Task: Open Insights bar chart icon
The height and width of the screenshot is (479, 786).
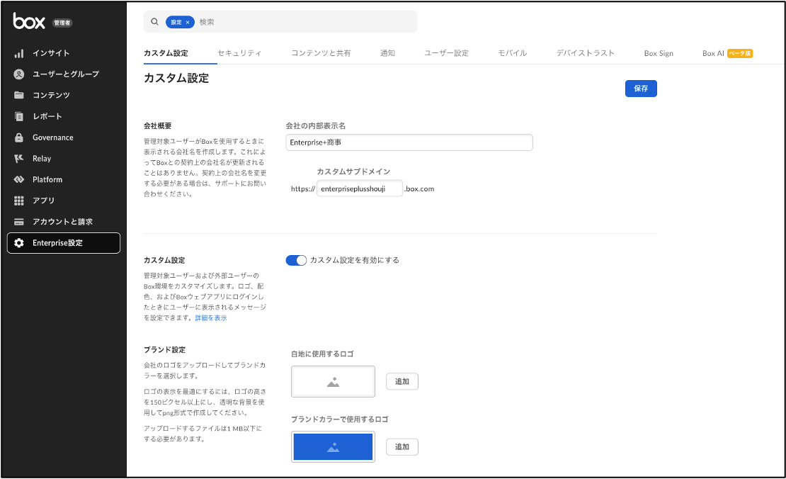Action: [19, 53]
